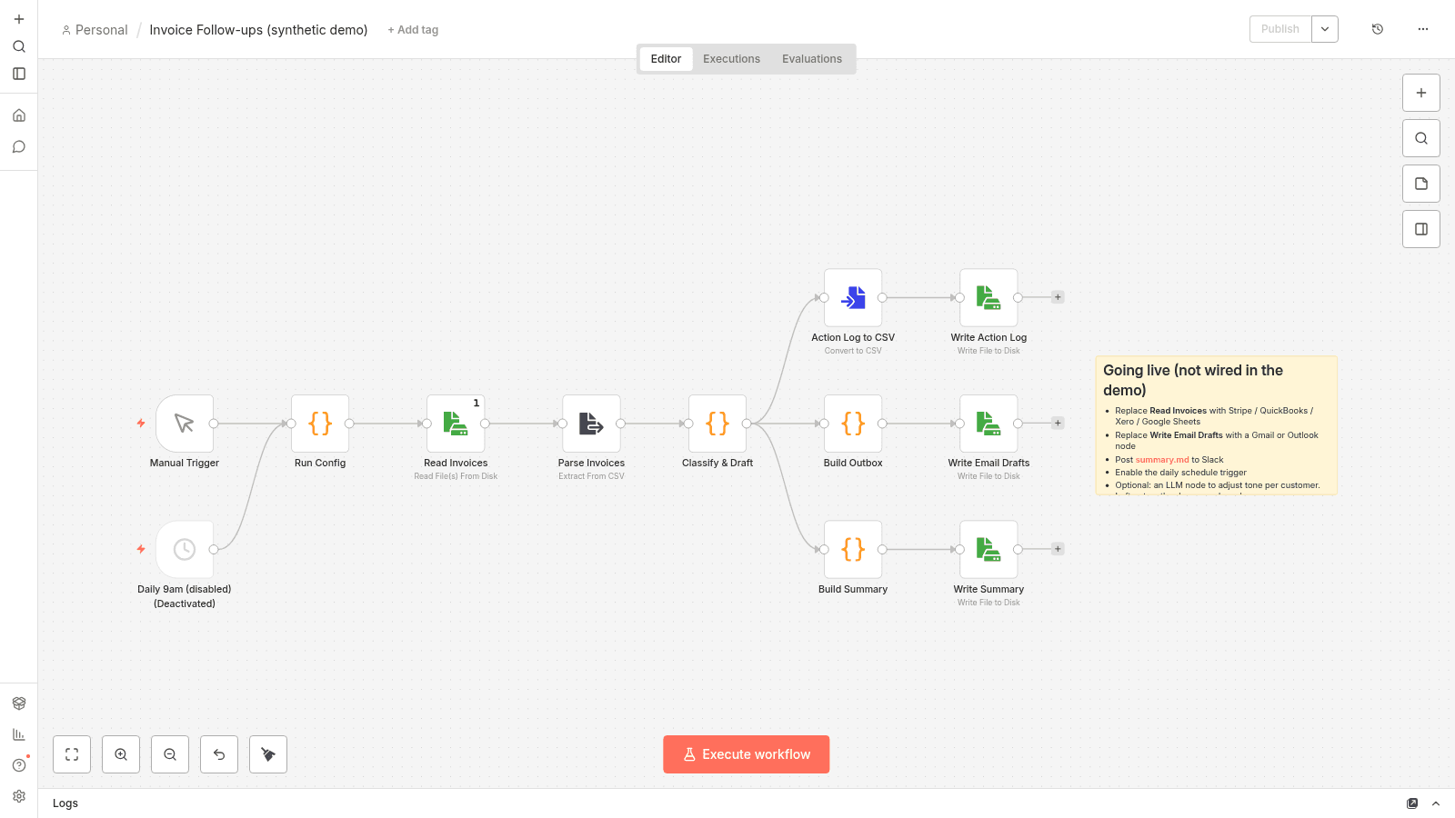Toggle the left sidebar collapse icon

(19, 74)
